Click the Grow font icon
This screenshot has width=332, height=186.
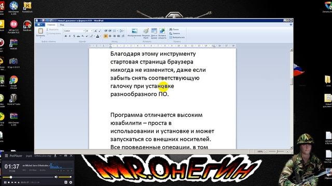95,31
